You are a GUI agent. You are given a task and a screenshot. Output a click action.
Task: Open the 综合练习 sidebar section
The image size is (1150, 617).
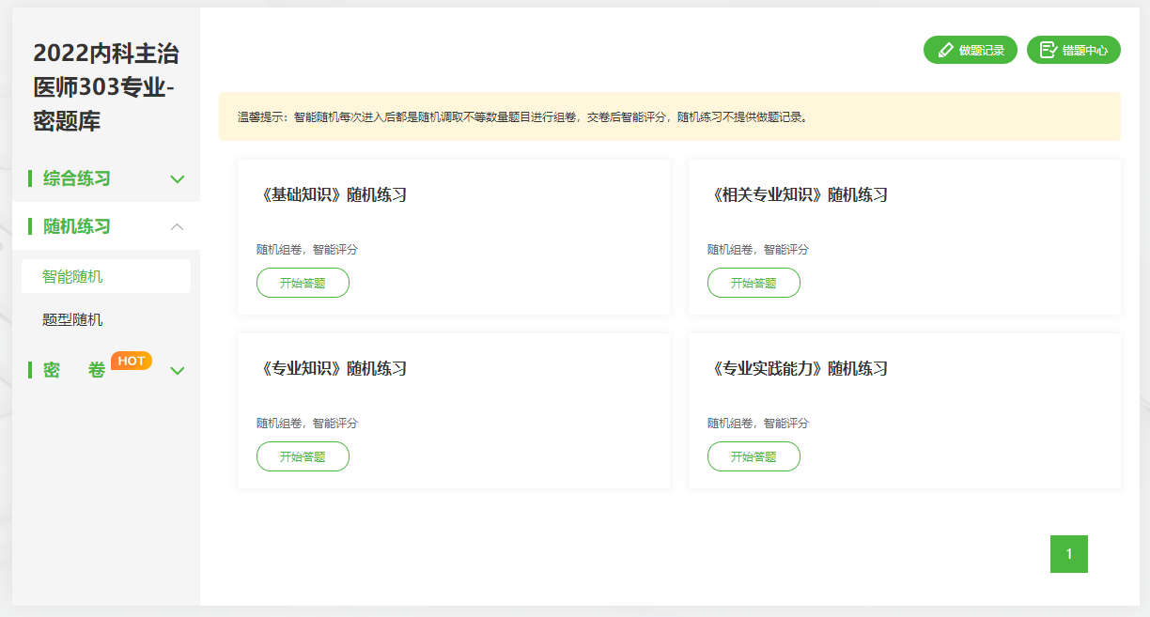click(x=77, y=178)
